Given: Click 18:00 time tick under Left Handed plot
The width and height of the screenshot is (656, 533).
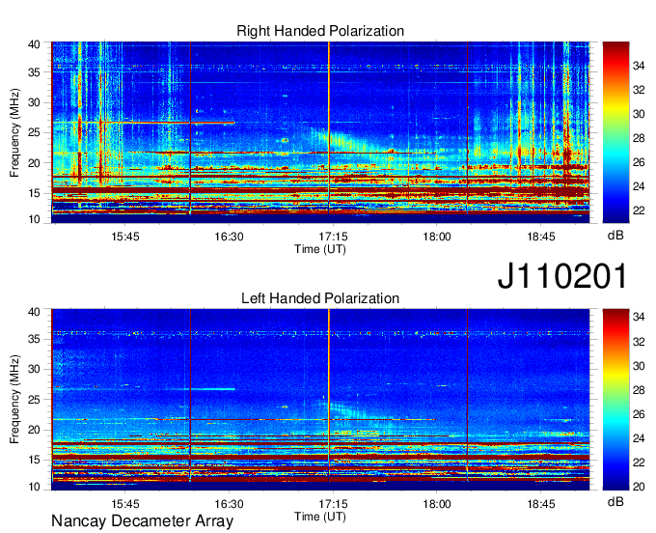Looking at the screenshot, I should [437, 504].
